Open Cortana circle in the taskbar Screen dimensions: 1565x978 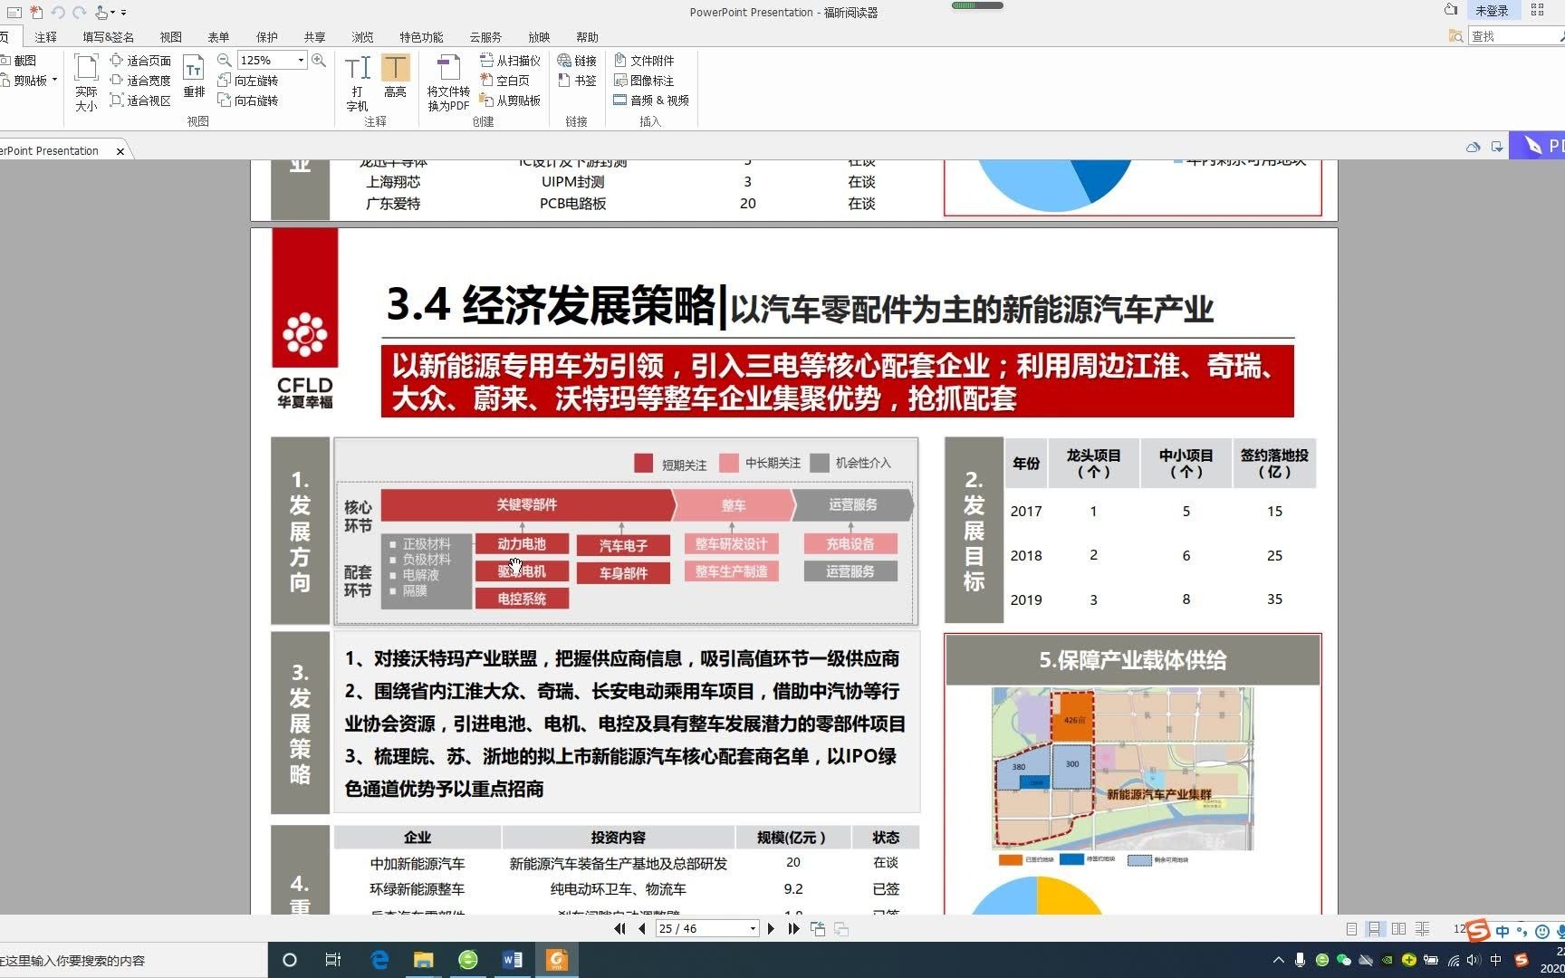pos(290,960)
